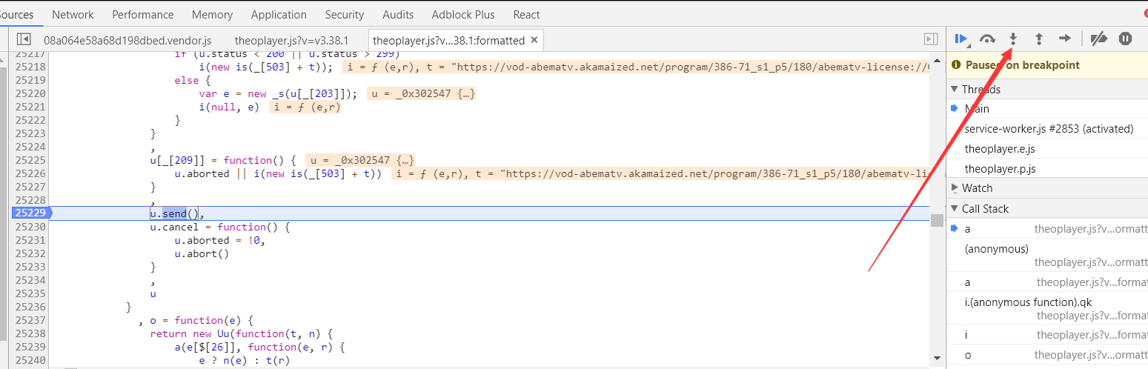The height and width of the screenshot is (369, 1148).
Task: Click the code editor vertical scrollbar thumb
Action: click(x=937, y=221)
